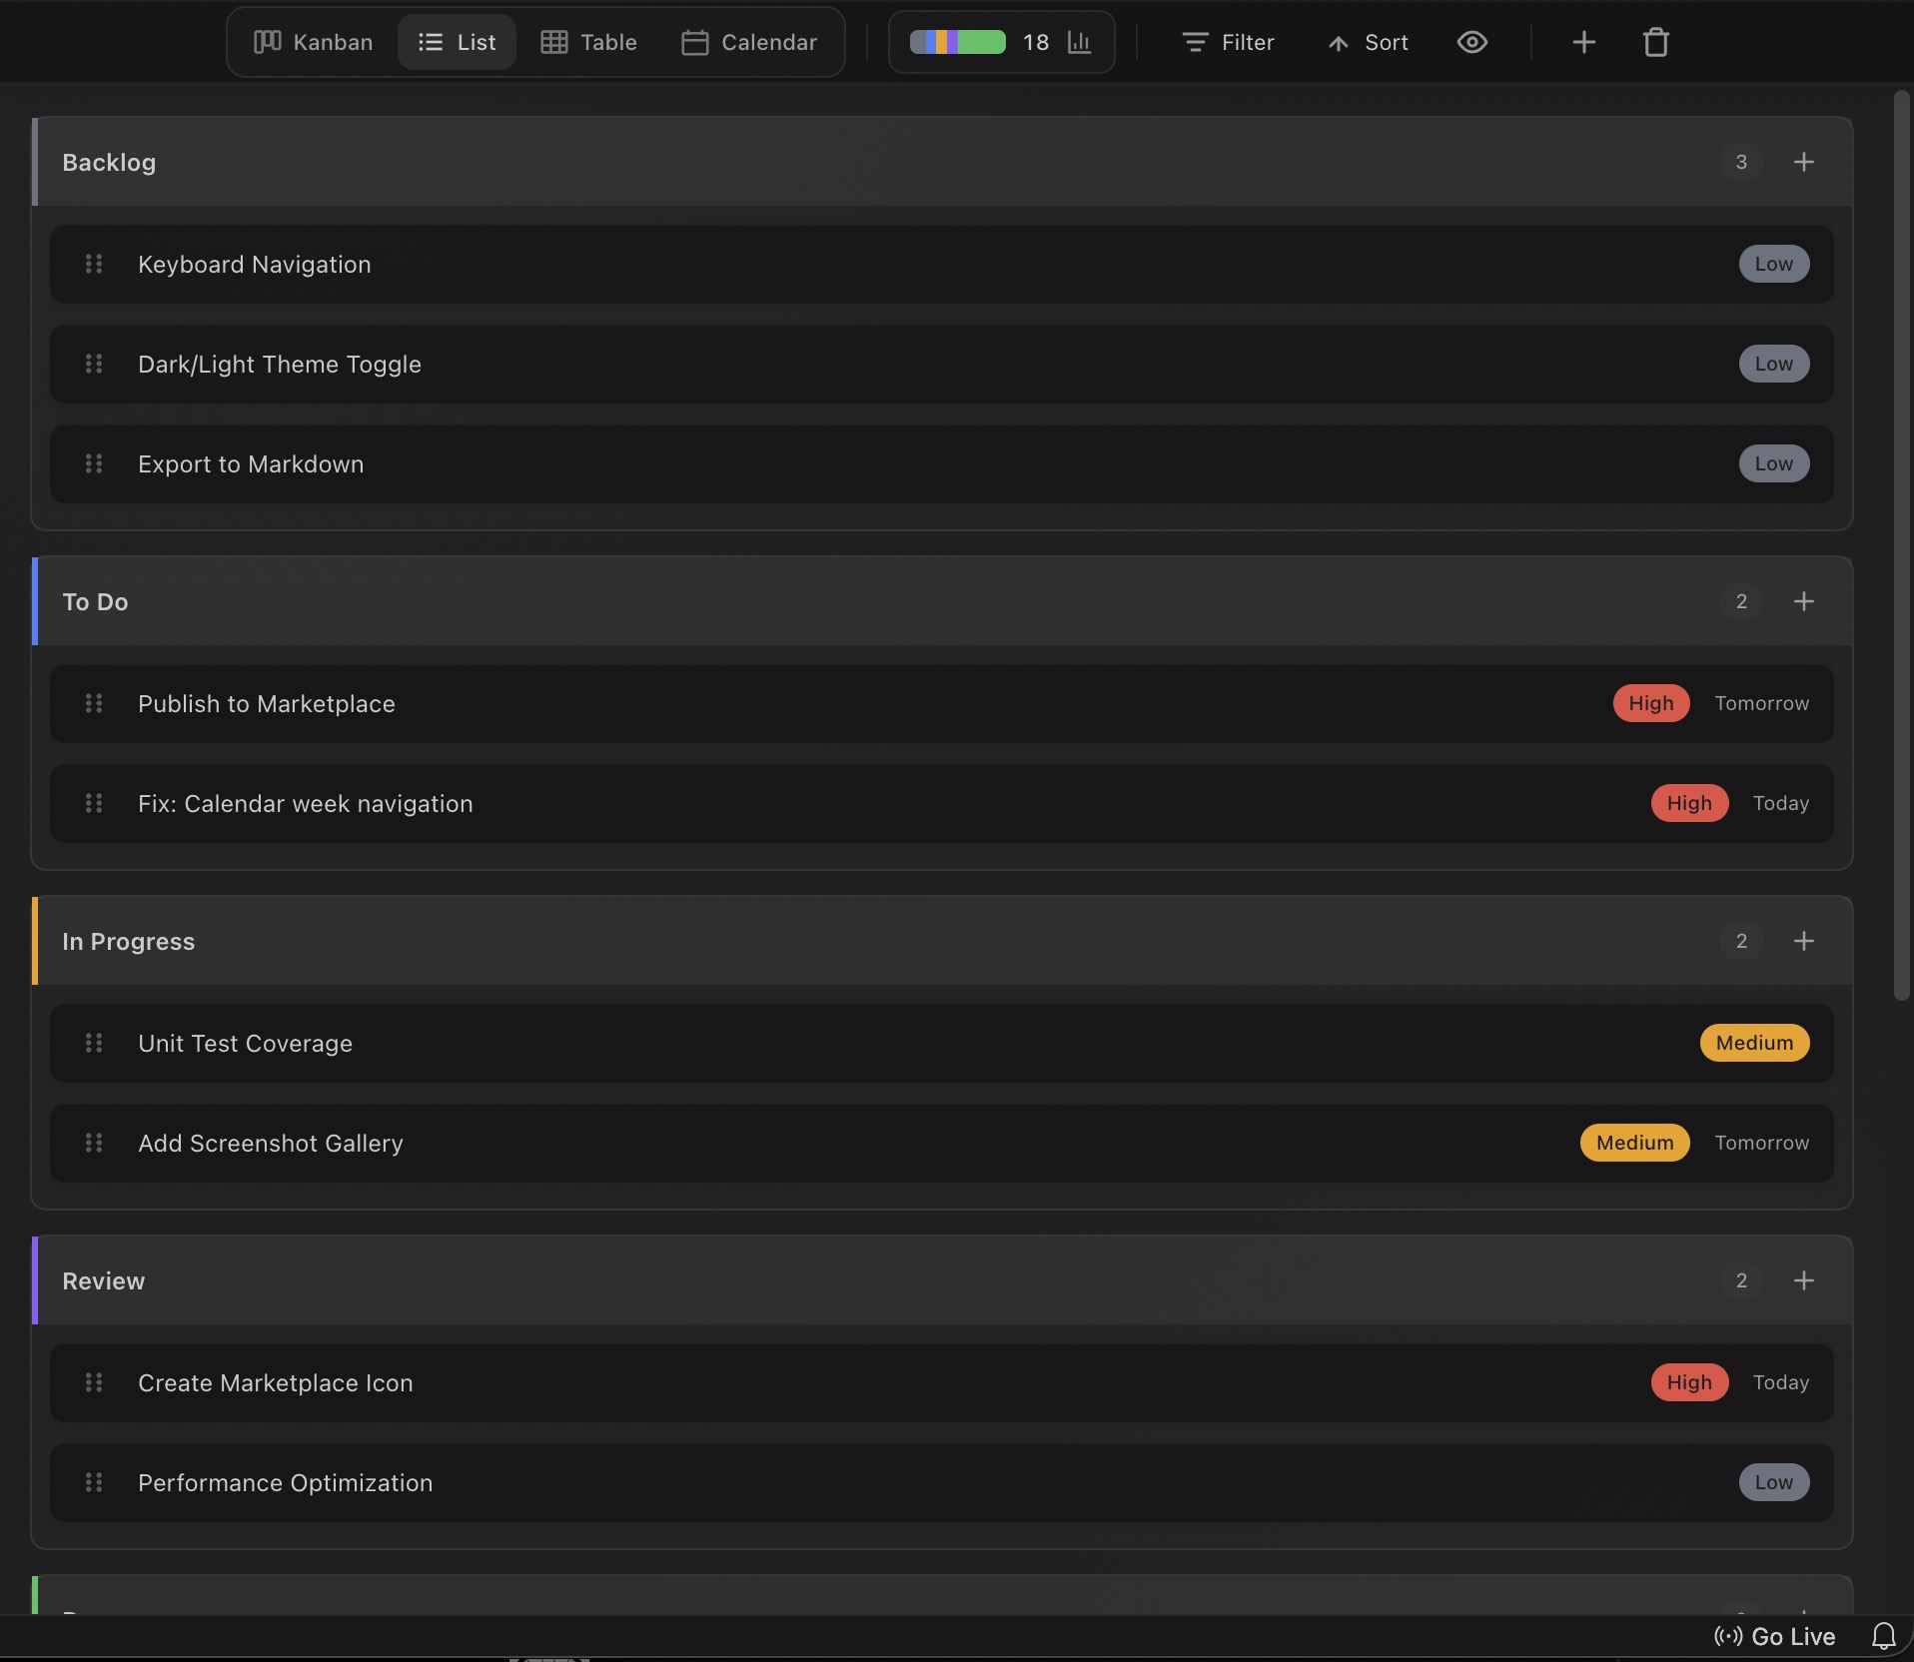Image resolution: width=1914 pixels, height=1662 pixels.
Task: Select the List tab
Action: 457,42
